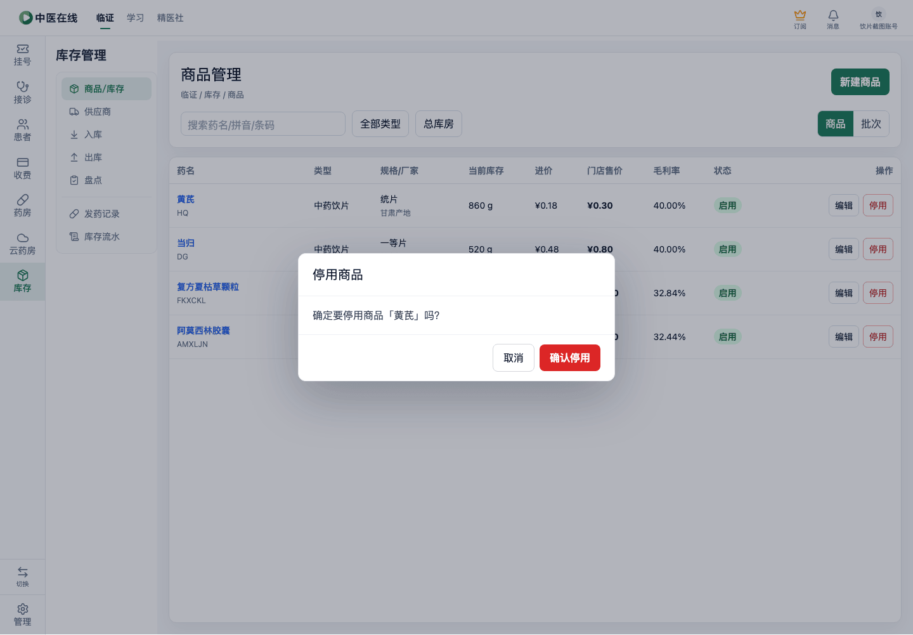Click the 启用 status badge of 黄芪
This screenshot has width=913, height=635.
tap(728, 206)
